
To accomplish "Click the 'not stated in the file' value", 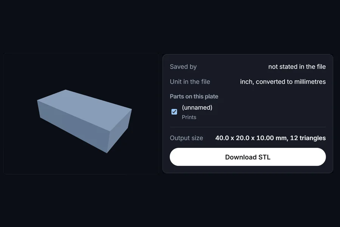I will (x=297, y=67).
